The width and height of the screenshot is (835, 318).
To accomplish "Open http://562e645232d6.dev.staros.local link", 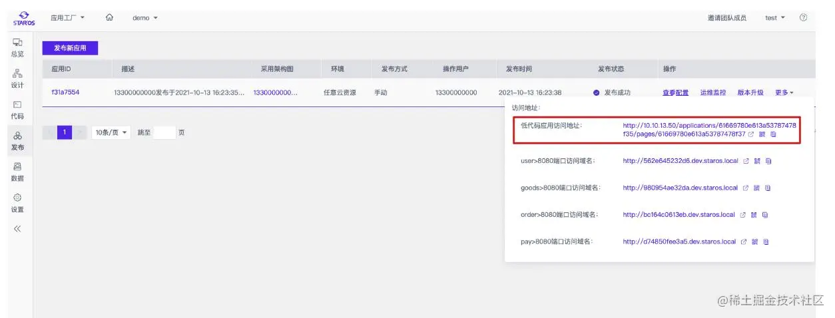I will click(x=681, y=161).
